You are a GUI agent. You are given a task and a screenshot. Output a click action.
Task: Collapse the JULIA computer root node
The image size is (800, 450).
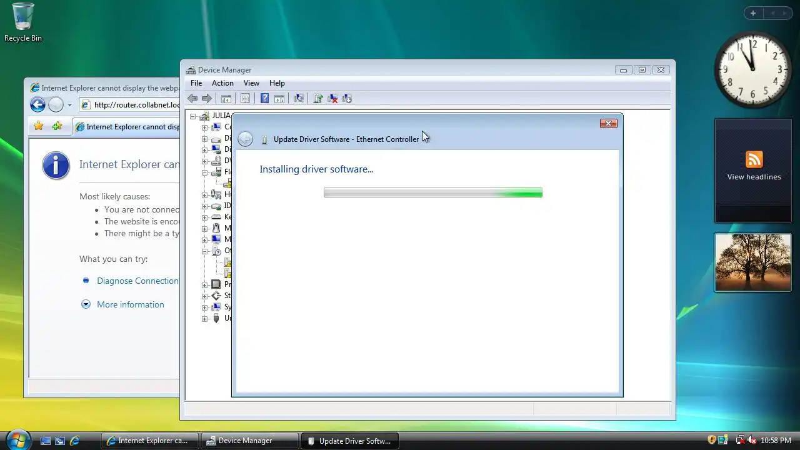[x=193, y=116]
